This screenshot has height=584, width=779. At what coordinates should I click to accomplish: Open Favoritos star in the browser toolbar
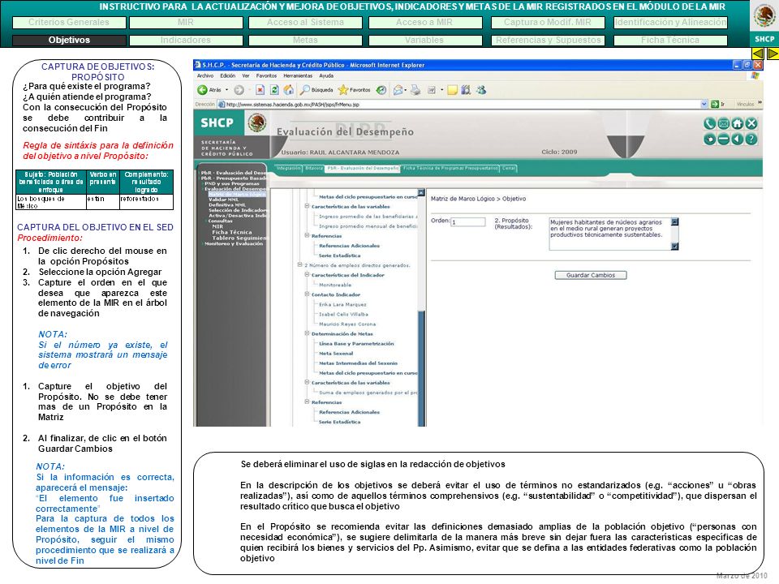tap(355, 90)
